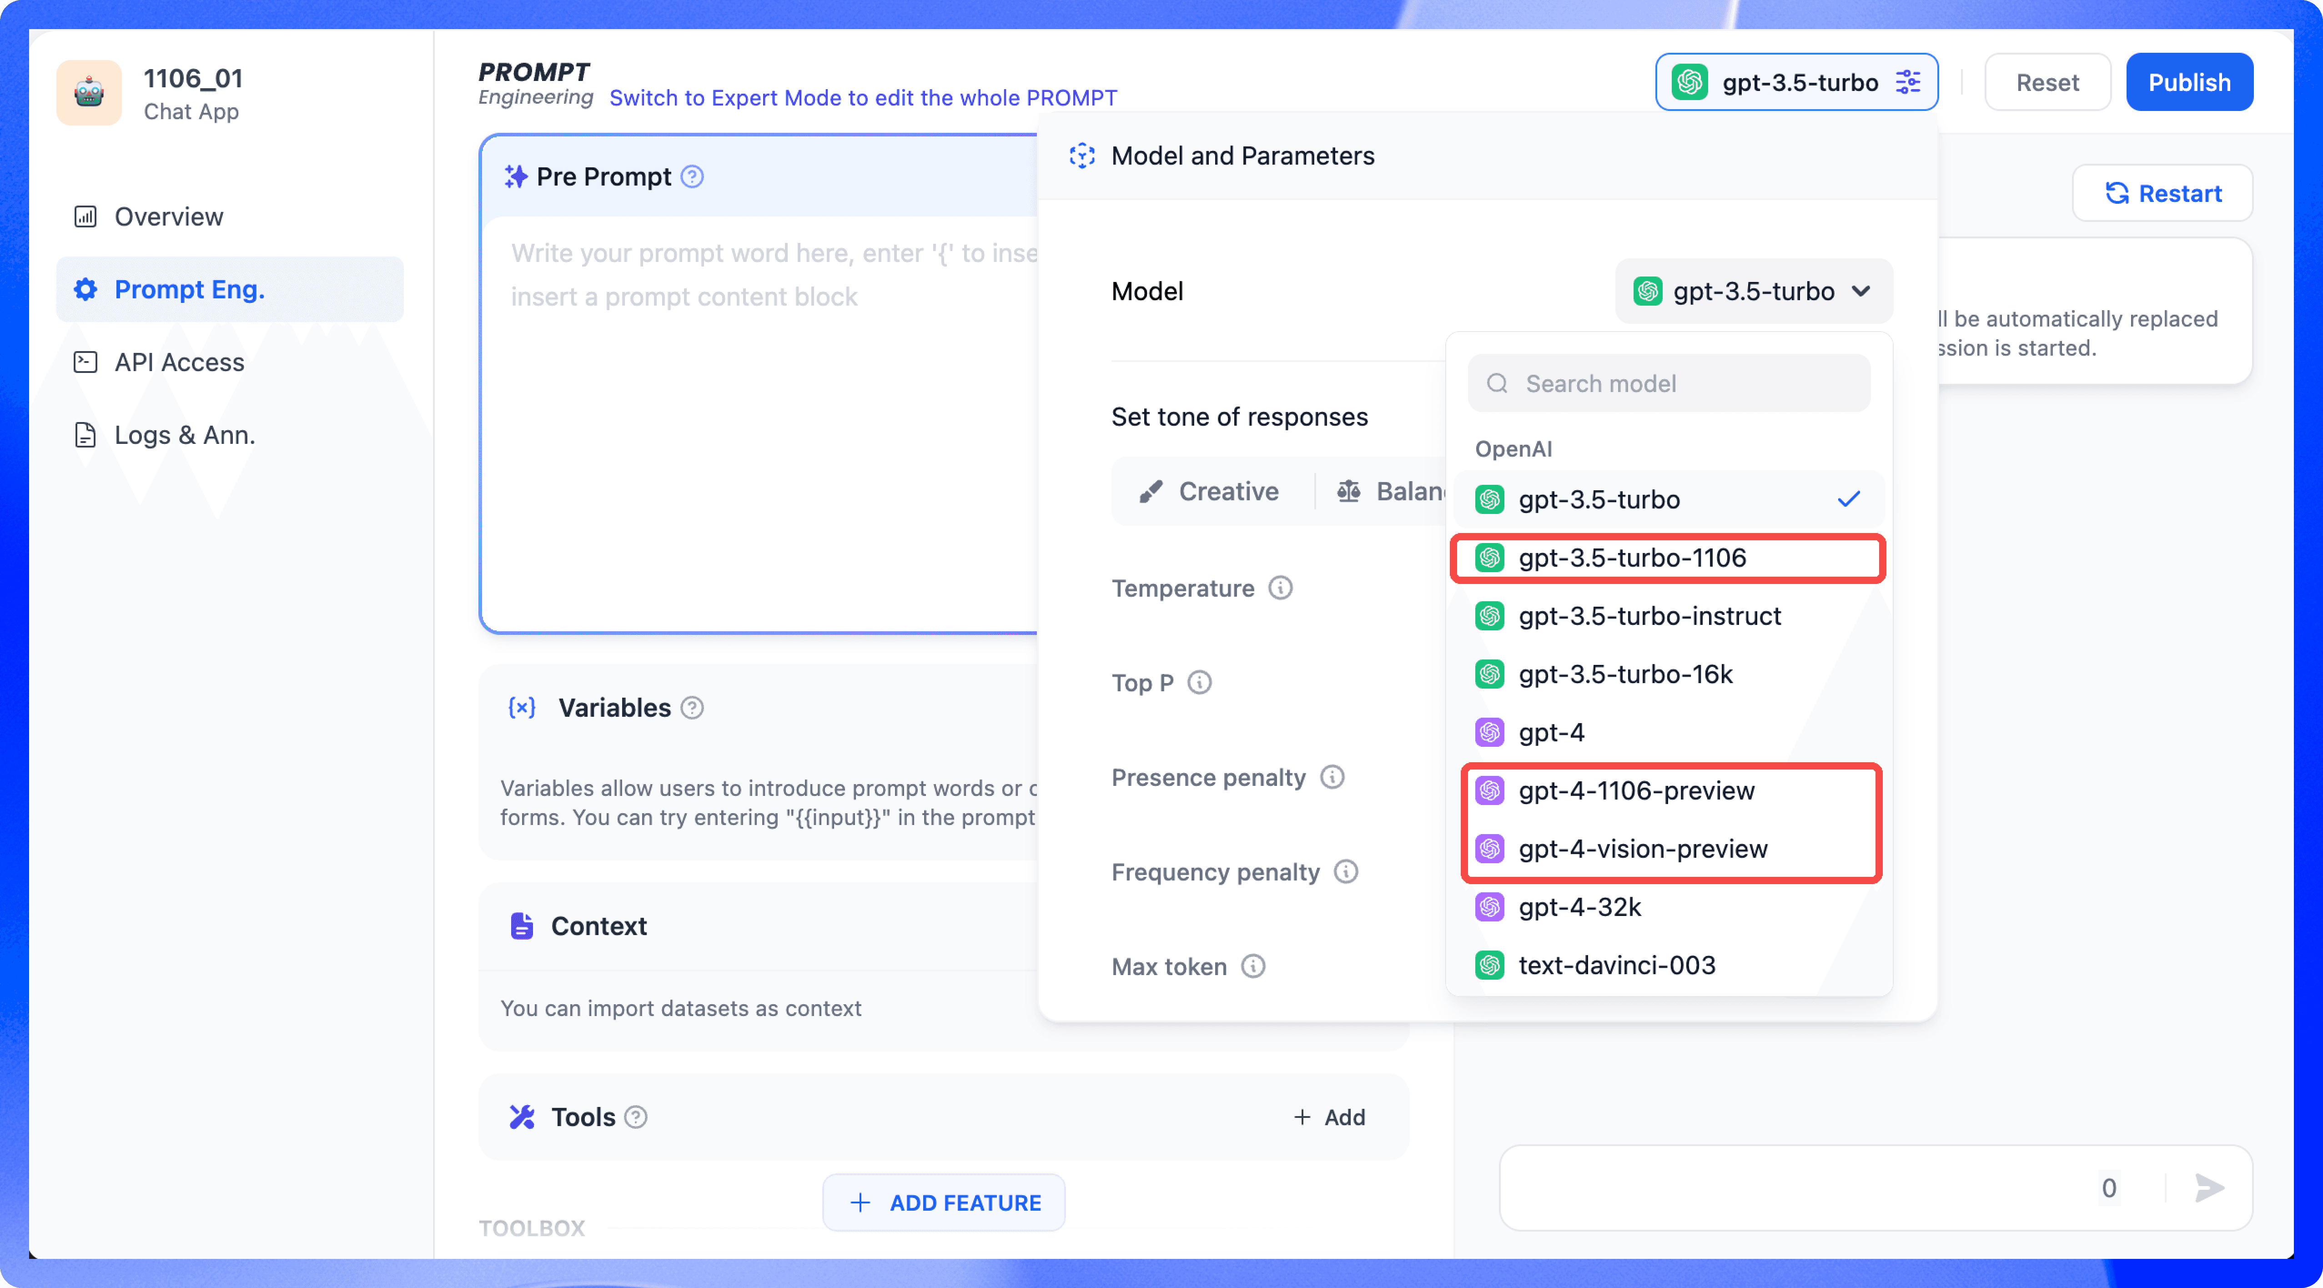Focus the Search model input field
This screenshot has height=1288, width=2323.
1669,383
